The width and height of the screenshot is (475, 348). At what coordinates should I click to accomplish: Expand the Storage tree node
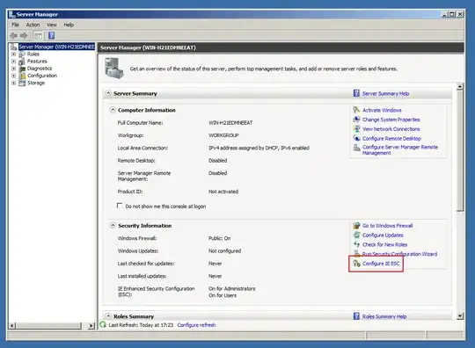[13, 83]
